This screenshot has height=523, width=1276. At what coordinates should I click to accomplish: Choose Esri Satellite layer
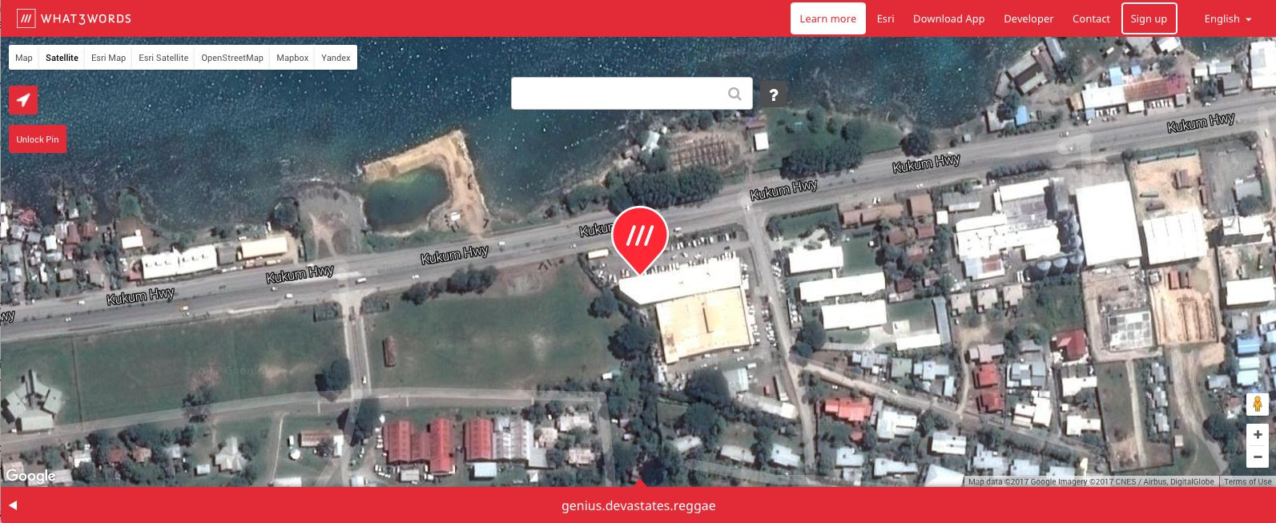point(163,58)
